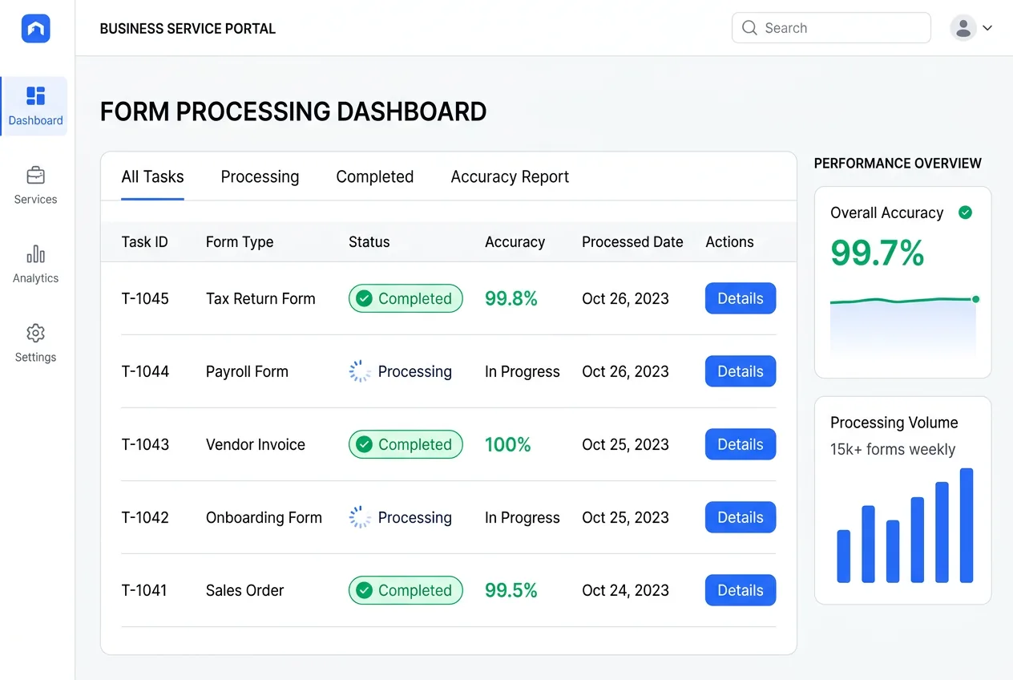The height and width of the screenshot is (680, 1013).
Task: Click Details for the Sales Order task
Action: pos(740,590)
